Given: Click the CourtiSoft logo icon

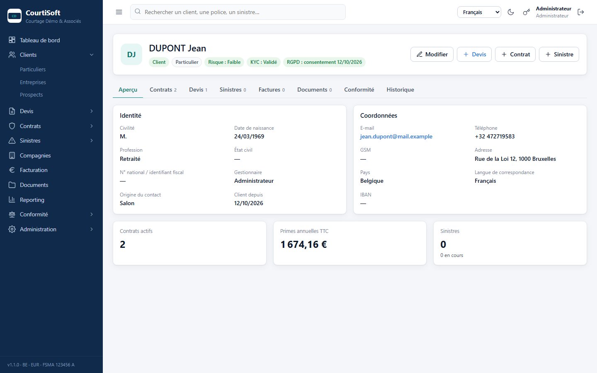Looking at the screenshot, I should coord(15,16).
